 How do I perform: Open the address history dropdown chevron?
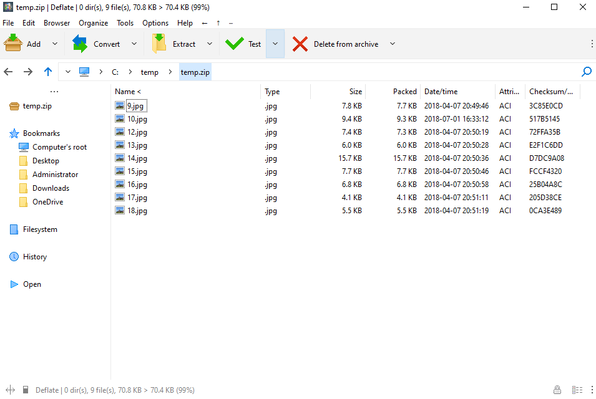tap(67, 71)
